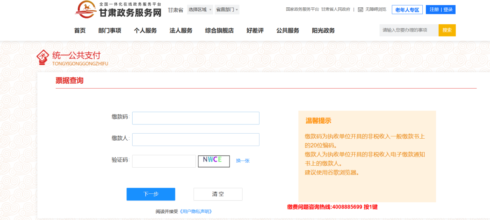490x220 pixels.
Task: Focus the 缴款码 input field
Action: coord(196,118)
